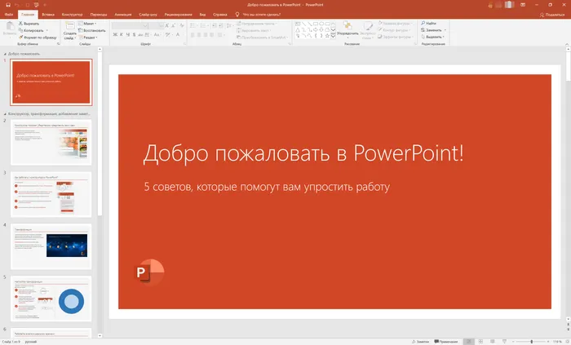Open the Вставка tab
Viewport: 571px width, 345px height.
(x=48, y=15)
